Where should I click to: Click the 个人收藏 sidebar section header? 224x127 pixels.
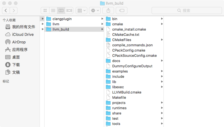[9, 20]
